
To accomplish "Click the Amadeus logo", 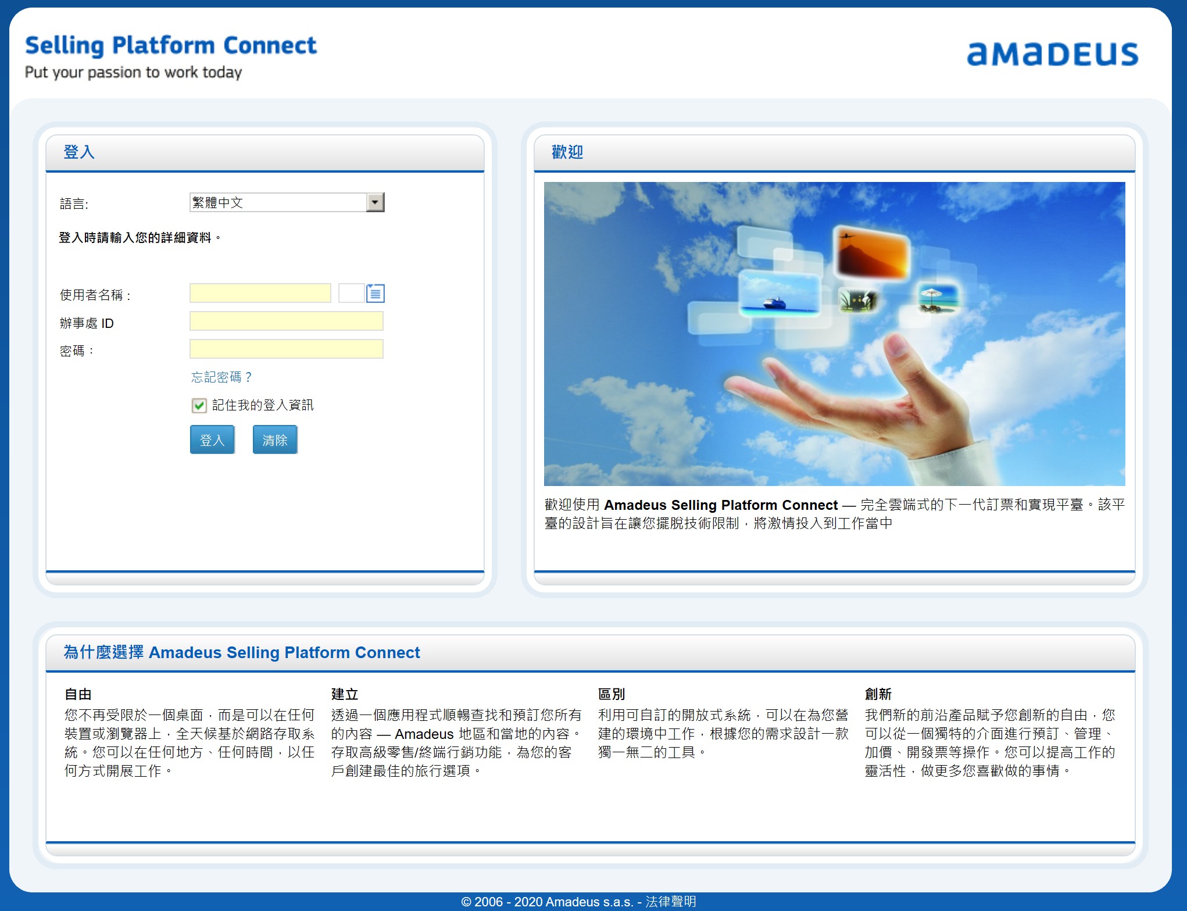I will coord(1052,53).
